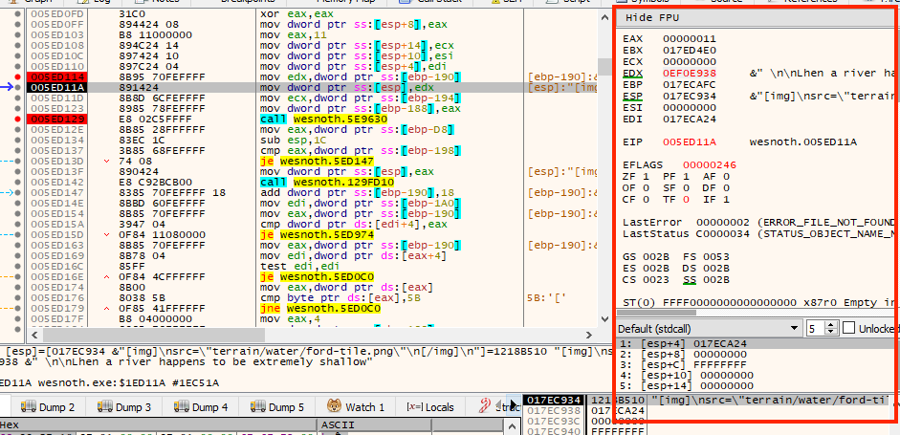This screenshot has width=900, height=435.
Task: Open the Dump 4 tab
Action: [x=200, y=407]
